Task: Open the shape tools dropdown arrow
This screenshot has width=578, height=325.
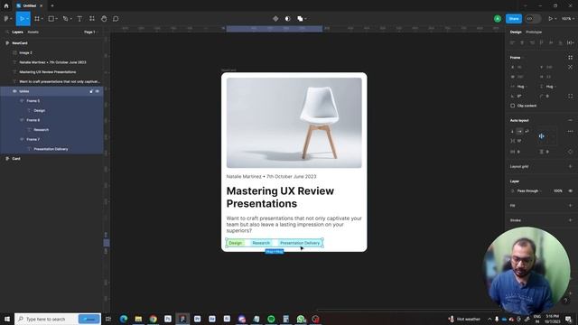Action: (x=56, y=19)
